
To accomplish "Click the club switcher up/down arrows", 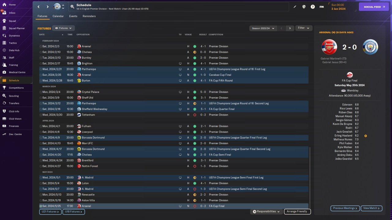I will click(x=63, y=7).
